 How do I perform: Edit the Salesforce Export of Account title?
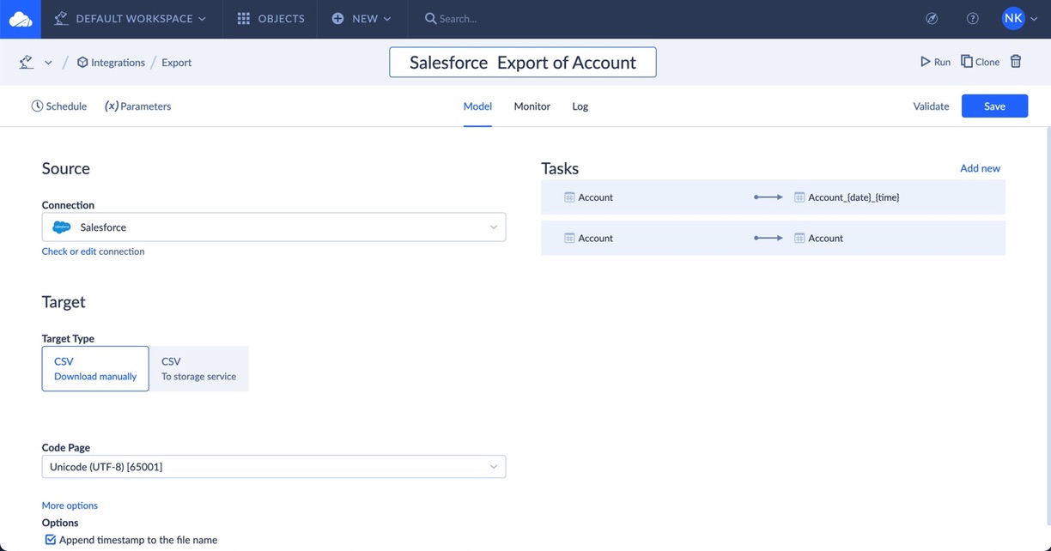pos(523,63)
